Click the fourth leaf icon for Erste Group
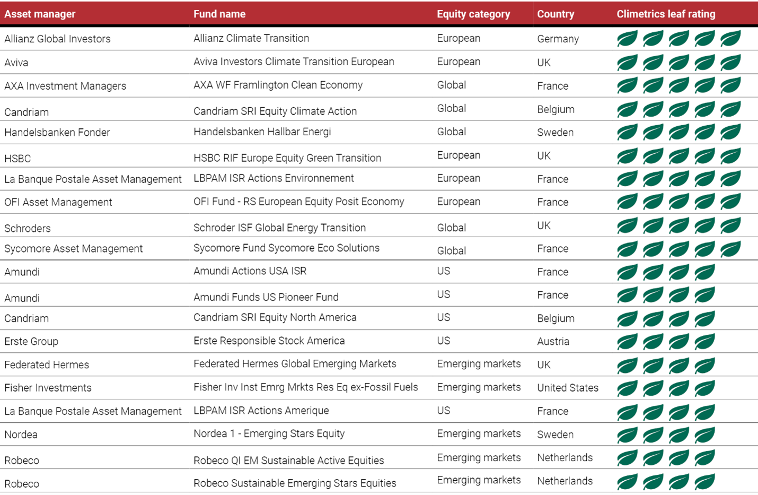 pyautogui.click(x=704, y=342)
